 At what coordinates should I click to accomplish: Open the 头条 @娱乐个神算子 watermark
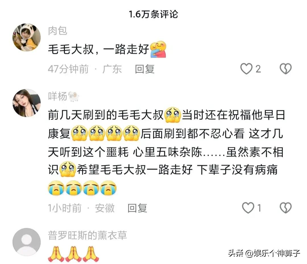[x=264, y=253]
